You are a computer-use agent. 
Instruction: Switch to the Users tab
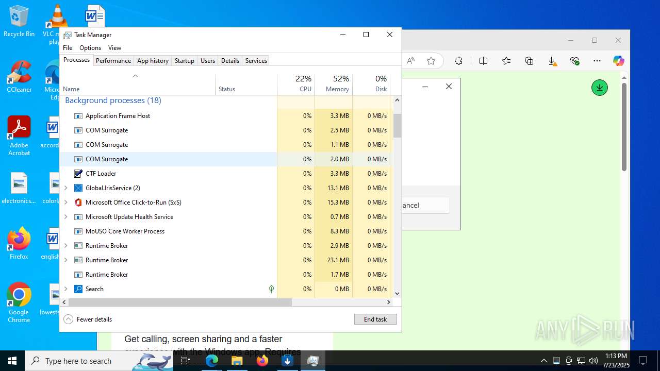[208, 61]
